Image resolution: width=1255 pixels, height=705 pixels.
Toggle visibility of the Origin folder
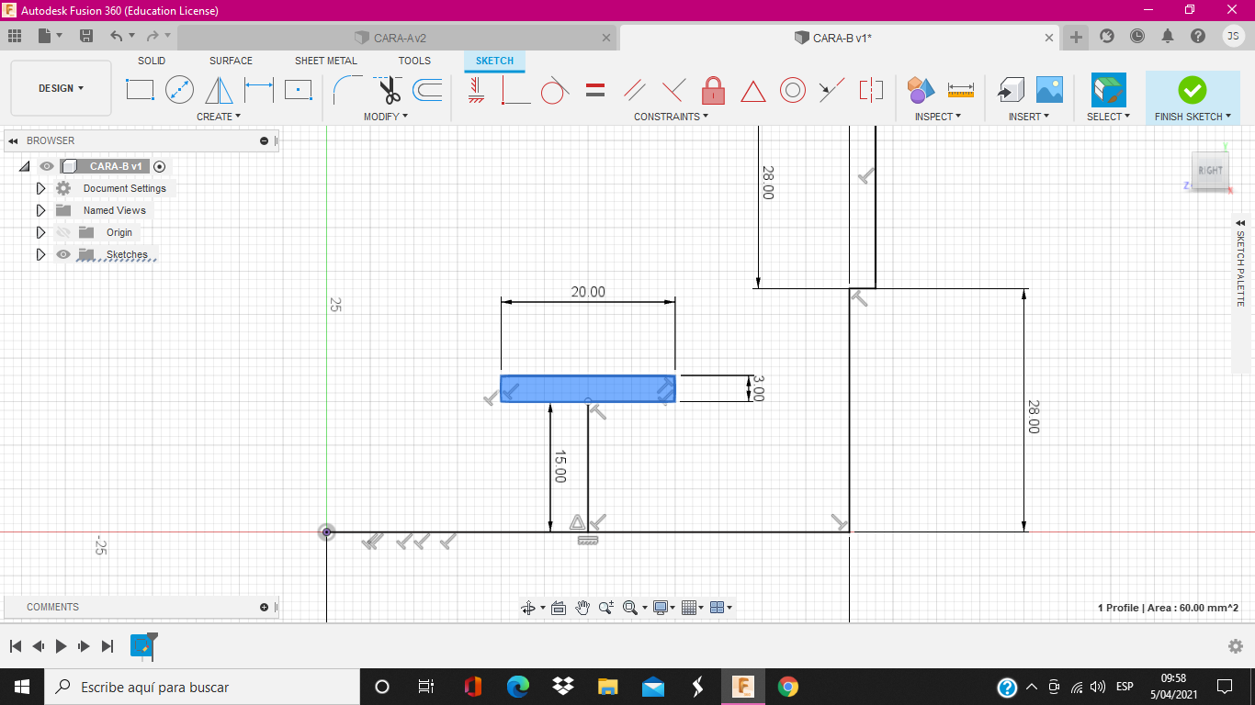tap(63, 232)
